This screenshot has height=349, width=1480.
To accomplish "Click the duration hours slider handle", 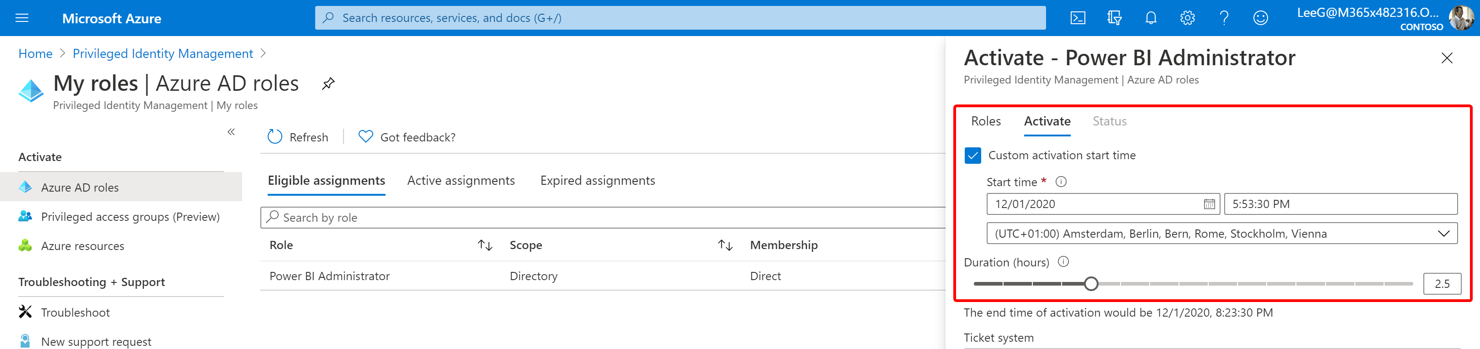I will pos(1091,284).
